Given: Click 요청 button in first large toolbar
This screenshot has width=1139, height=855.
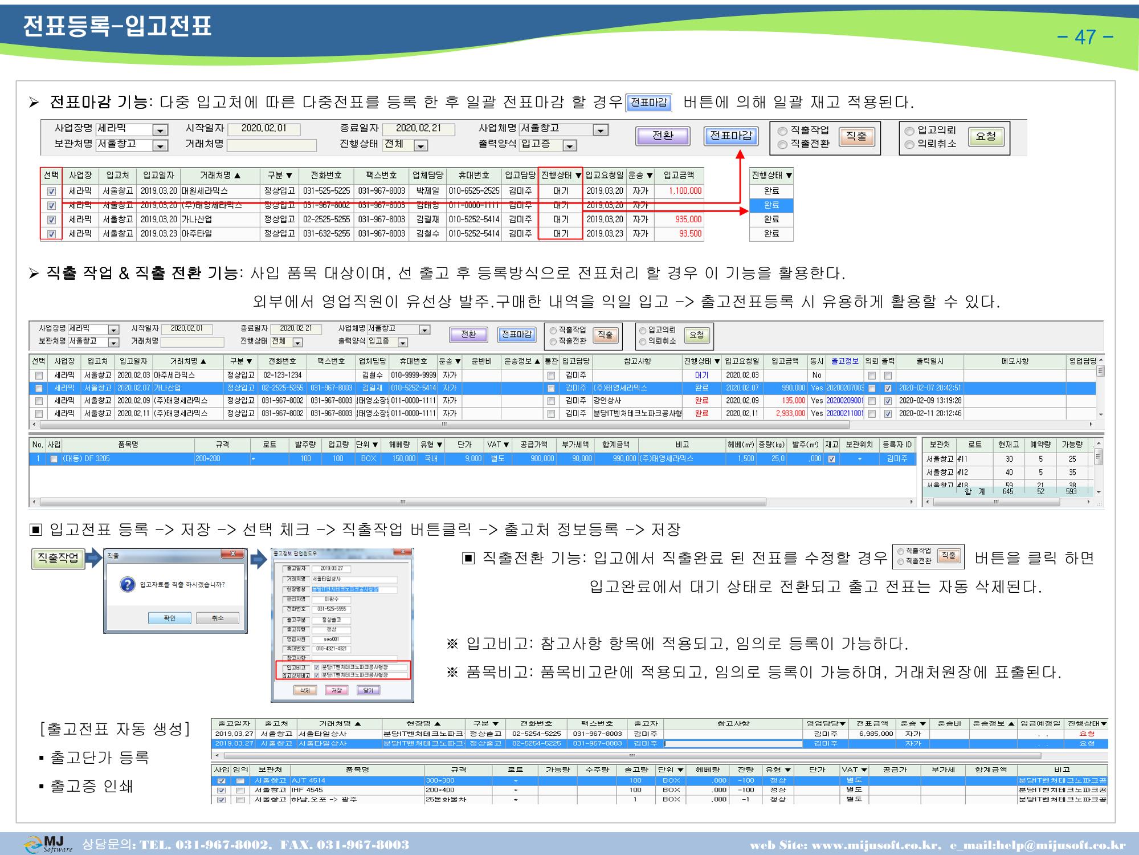Looking at the screenshot, I should tap(986, 137).
